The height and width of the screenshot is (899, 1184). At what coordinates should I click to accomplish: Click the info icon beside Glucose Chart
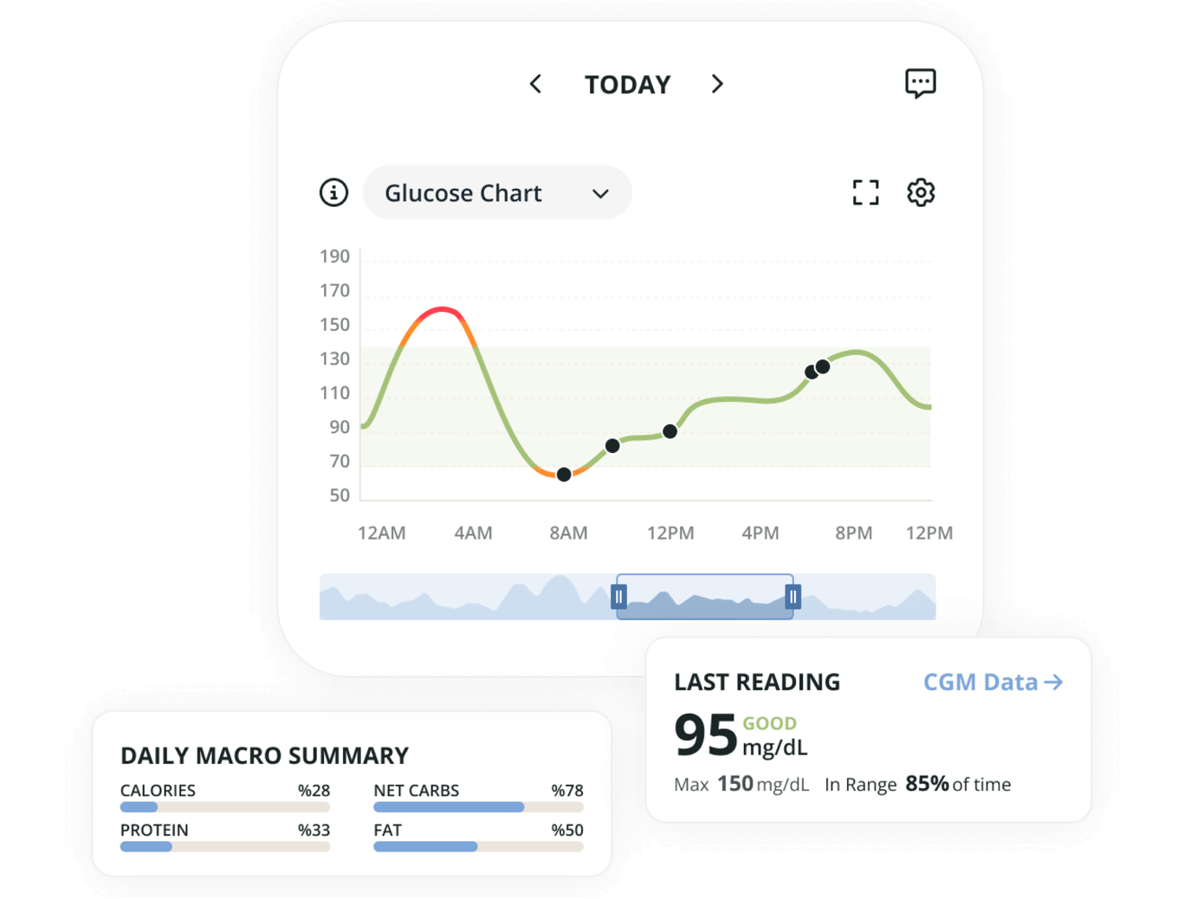pyautogui.click(x=333, y=192)
